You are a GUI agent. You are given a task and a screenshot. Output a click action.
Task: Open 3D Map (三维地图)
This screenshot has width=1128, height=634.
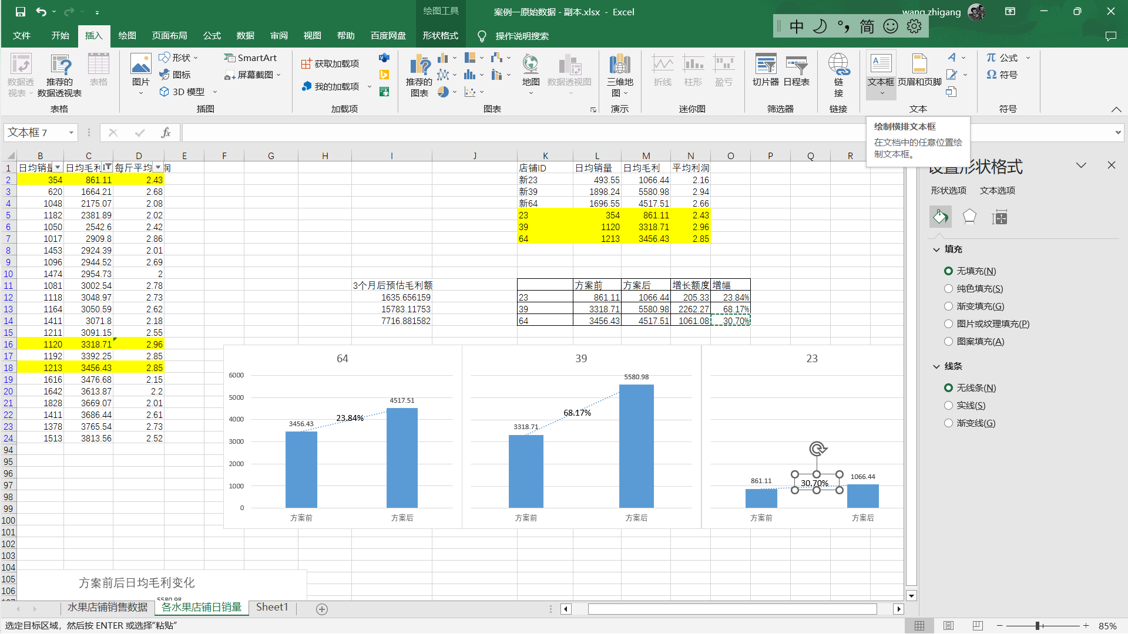[620, 75]
